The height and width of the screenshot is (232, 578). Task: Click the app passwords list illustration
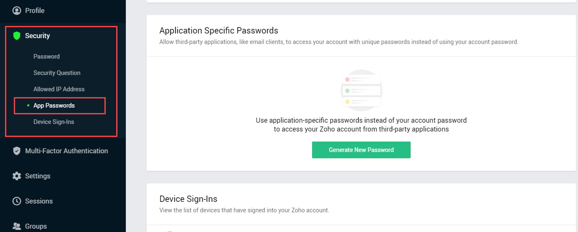[361, 90]
